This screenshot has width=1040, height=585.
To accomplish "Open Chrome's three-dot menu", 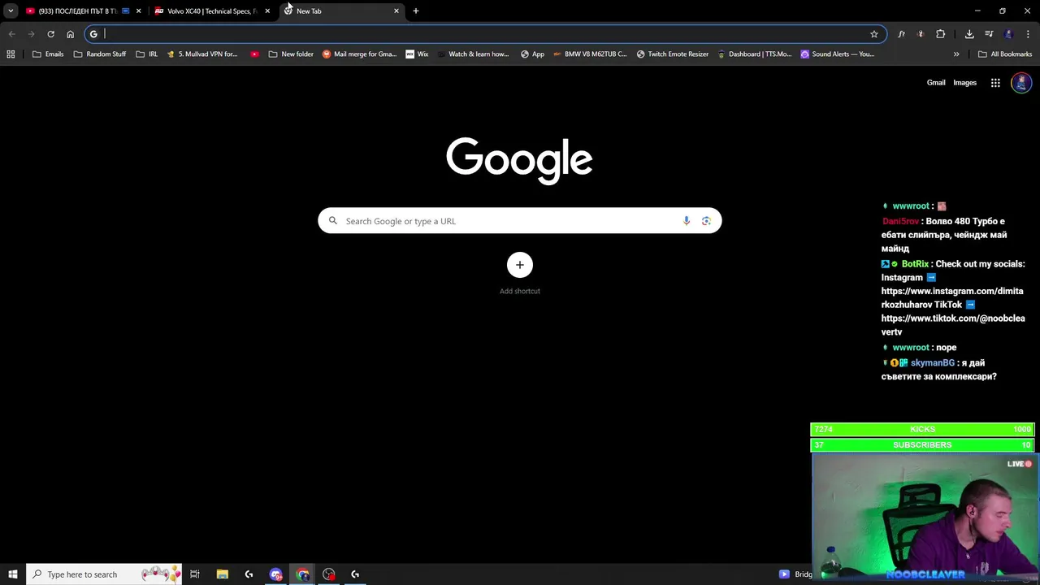I will click(1029, 34).
